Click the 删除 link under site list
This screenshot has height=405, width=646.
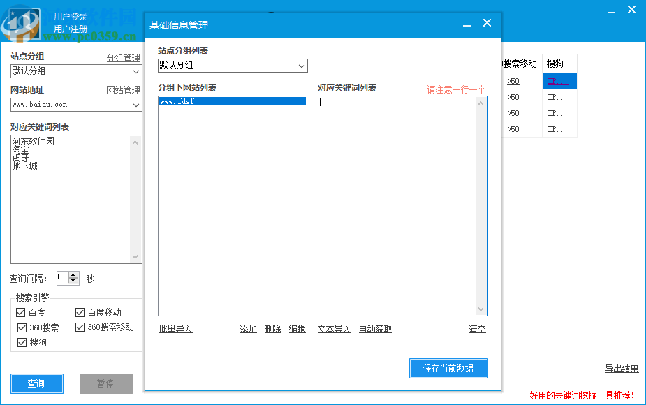point(272,329)
